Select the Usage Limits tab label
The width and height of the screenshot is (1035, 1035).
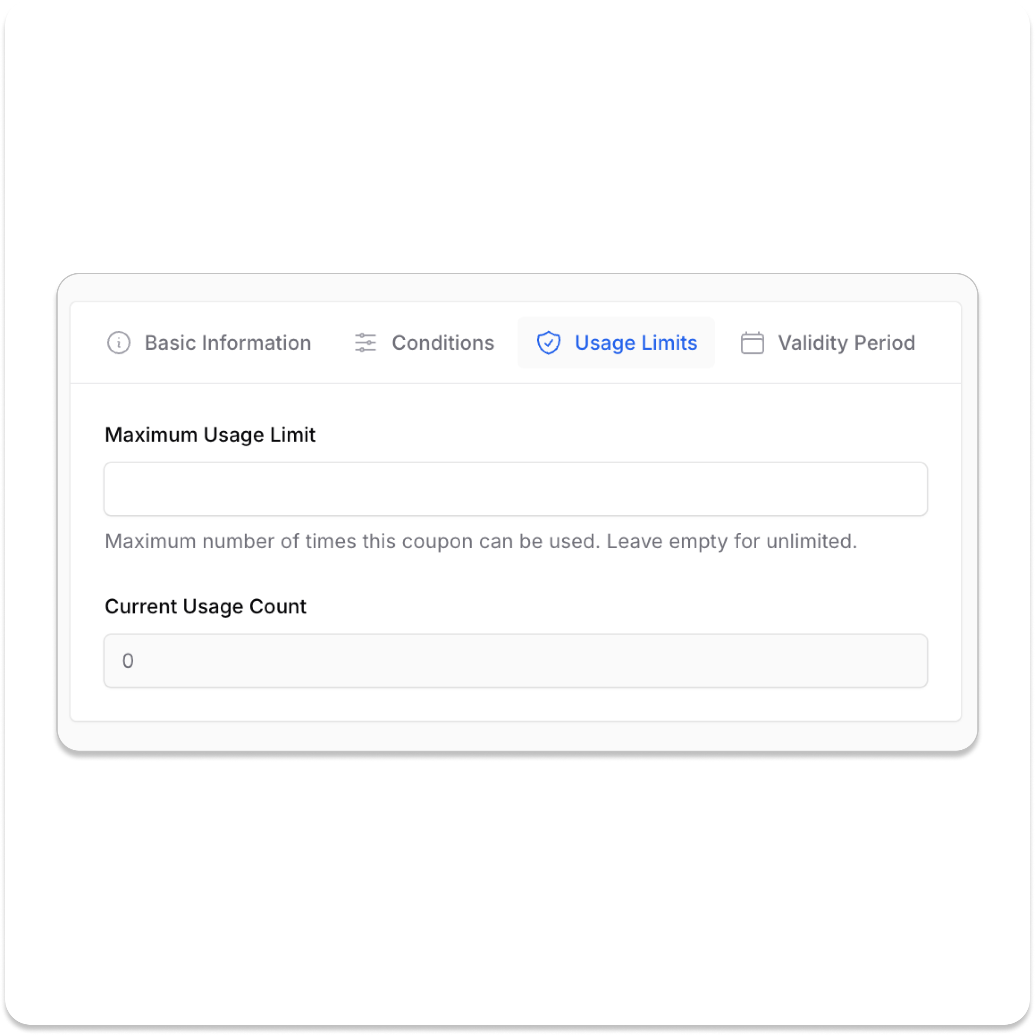635,343
